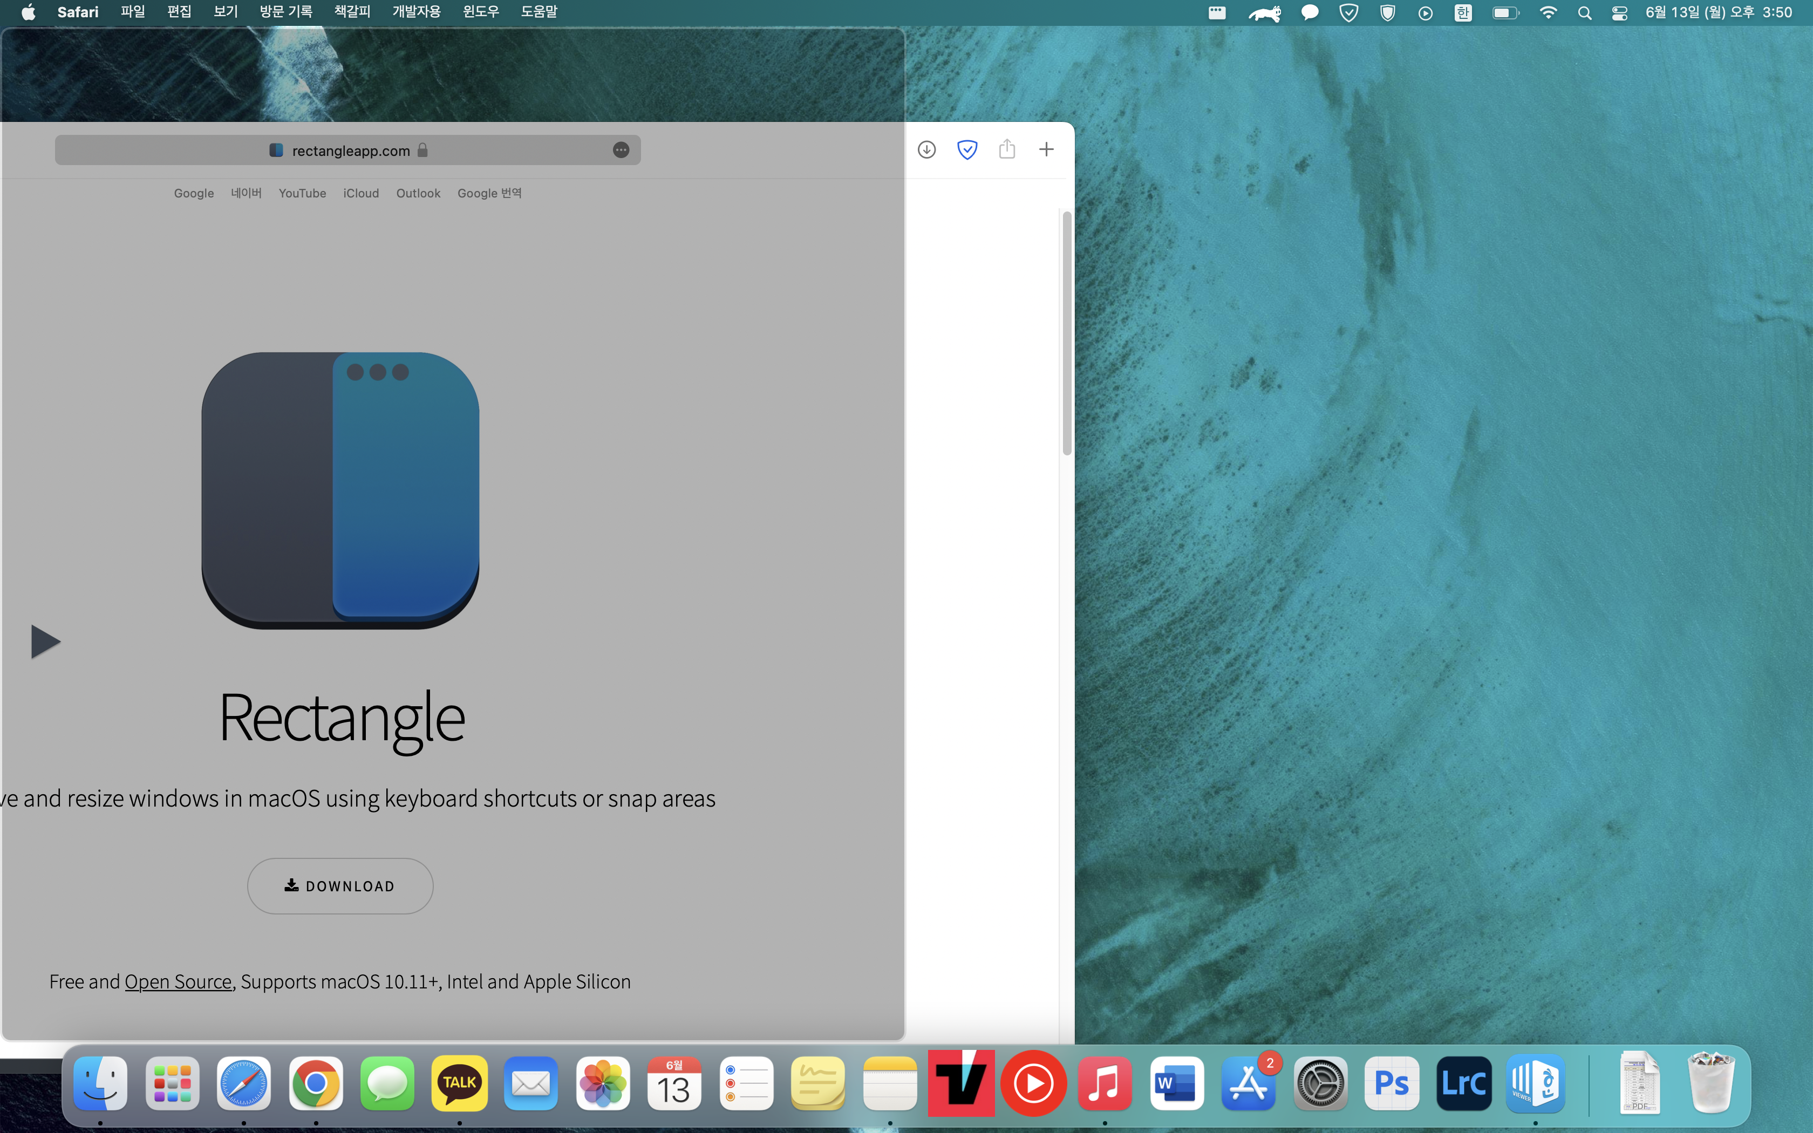
Task: Open the 보기 menu
Action: click(x=226, y=12)
